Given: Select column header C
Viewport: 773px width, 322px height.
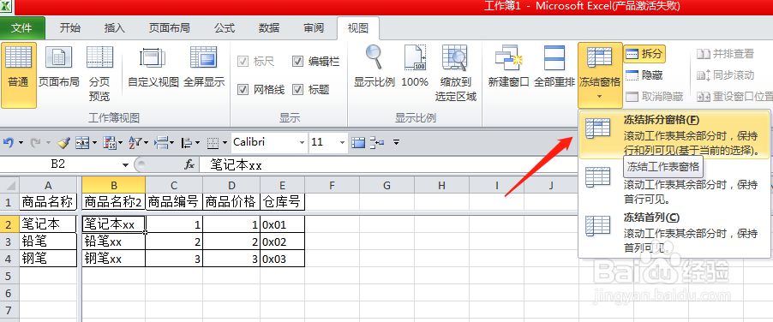Looking at the screenshot, I should [x=174, y=185].
